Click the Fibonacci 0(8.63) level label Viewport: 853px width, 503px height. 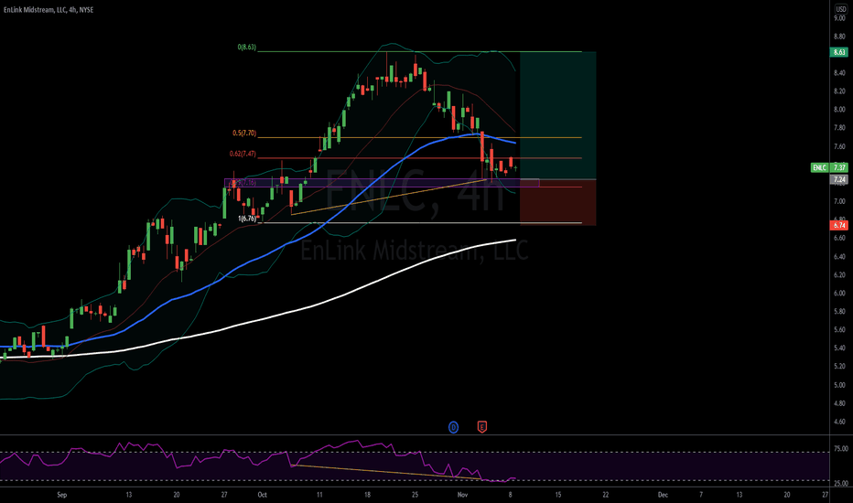(x=246, y=48)
